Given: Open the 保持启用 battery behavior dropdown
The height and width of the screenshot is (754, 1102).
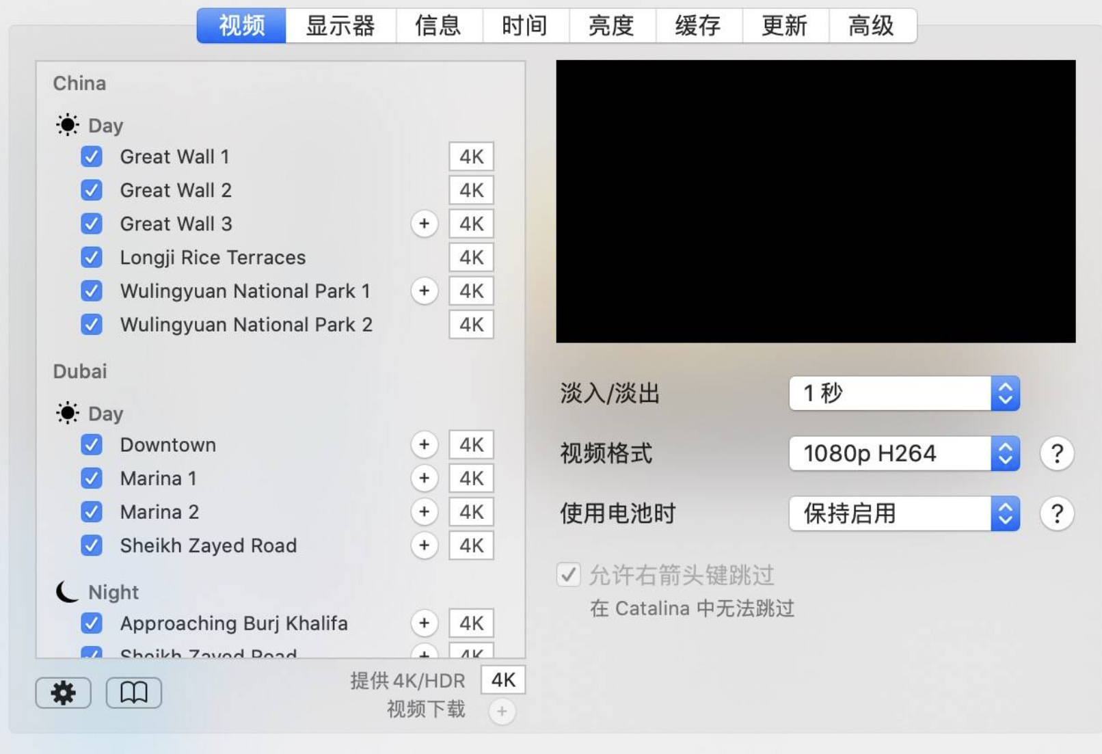Looking at the screenshot, I should click(x=904, y=513).
